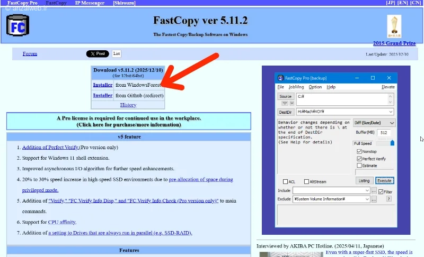Enable the Estimate checkbox
This screenshot has width=424, height=257.
tap(359, 166)
